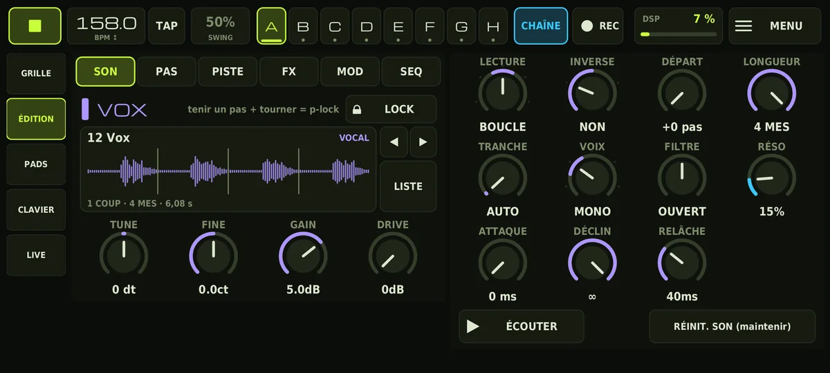Select pattern D
This screenshot has height=373, width=830.
click(x=367, y=26)
